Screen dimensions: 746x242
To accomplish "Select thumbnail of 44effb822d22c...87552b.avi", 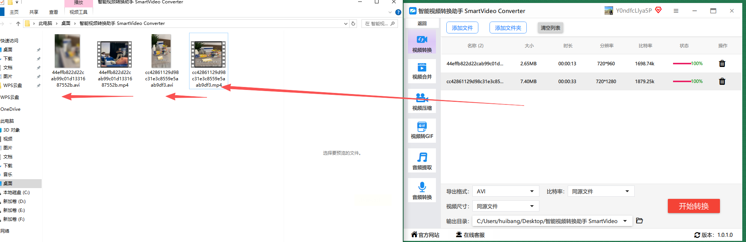I will pos(68,51).
